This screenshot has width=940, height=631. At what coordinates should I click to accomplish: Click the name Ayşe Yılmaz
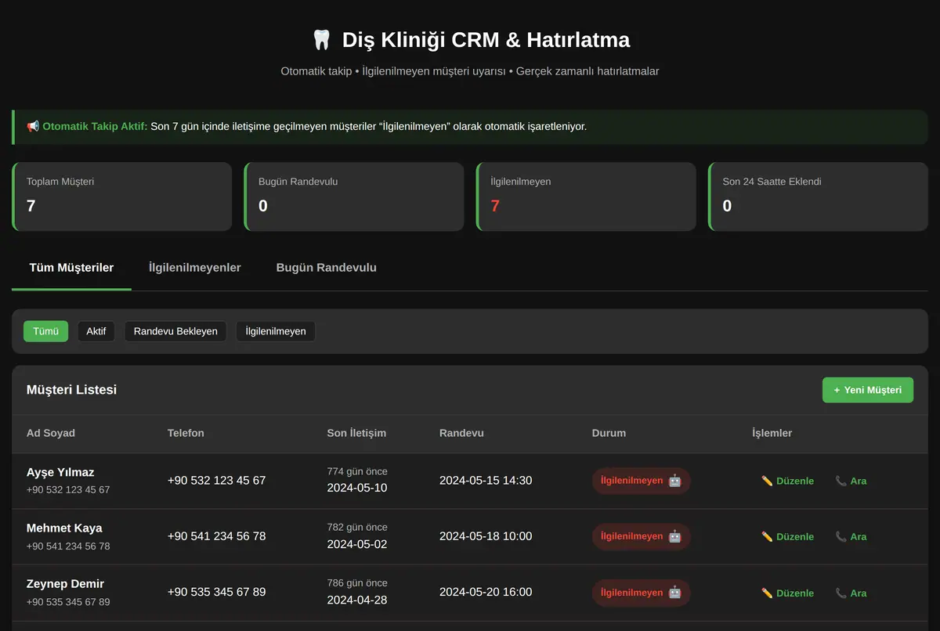tap(60, 472)
